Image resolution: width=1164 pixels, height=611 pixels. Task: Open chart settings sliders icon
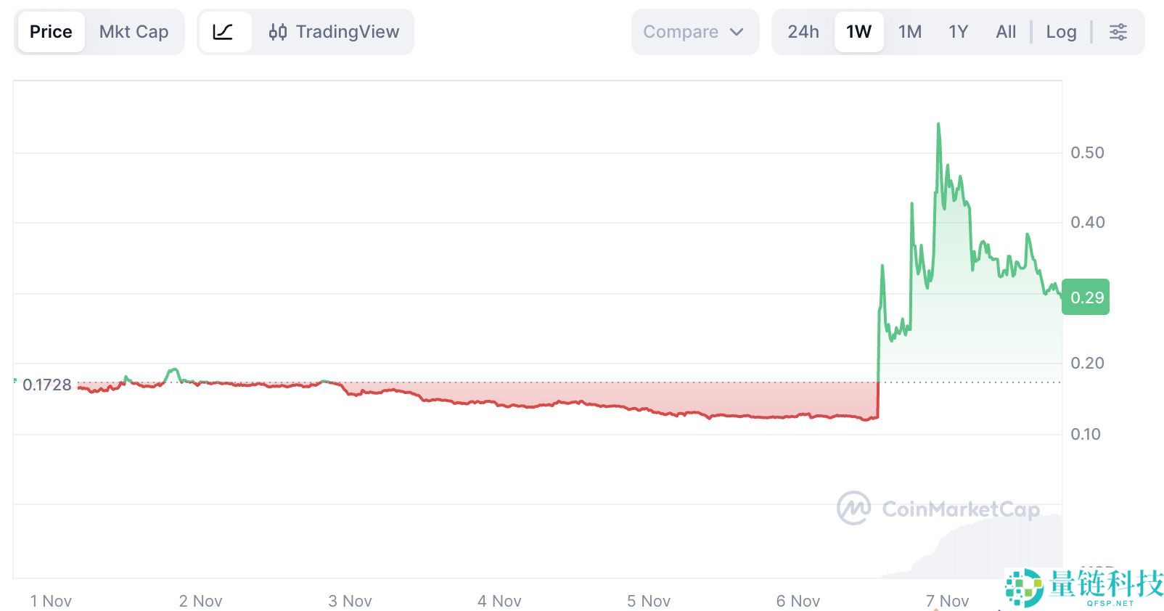point(1118,32)
